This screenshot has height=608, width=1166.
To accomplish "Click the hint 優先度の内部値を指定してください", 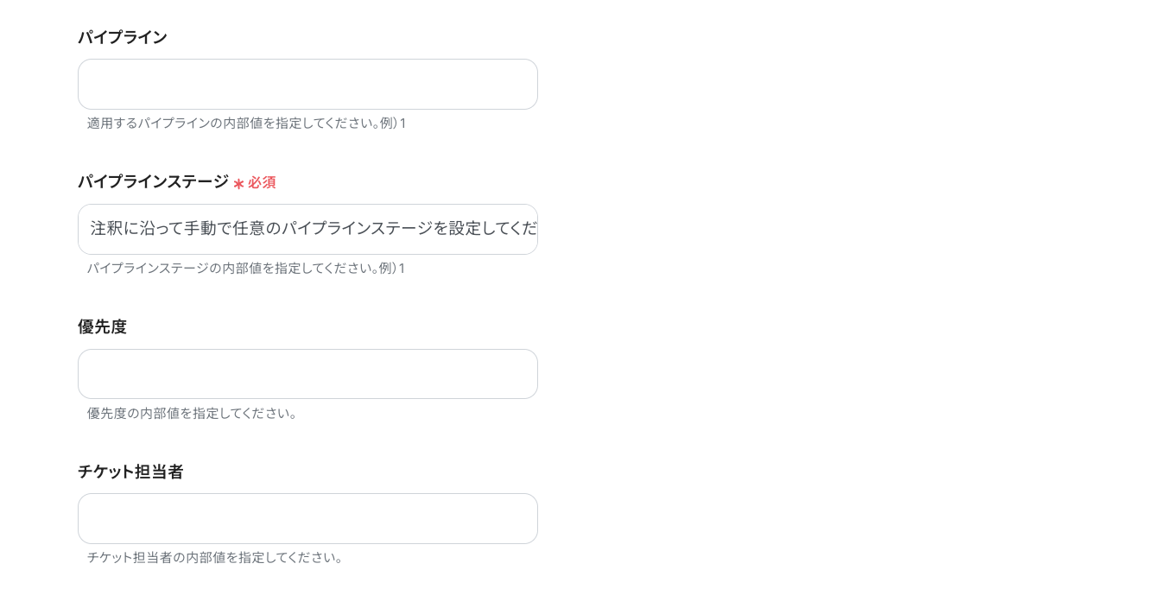I will (193, 414).
